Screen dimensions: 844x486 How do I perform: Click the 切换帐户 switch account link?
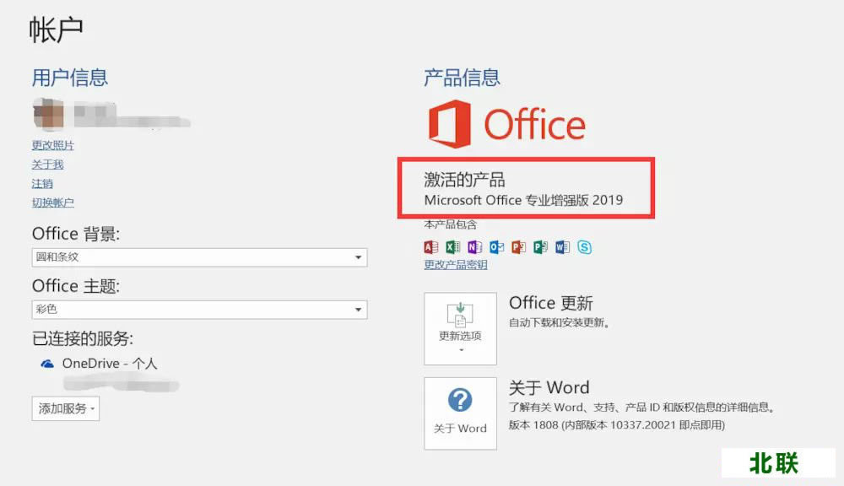[53, 202]
